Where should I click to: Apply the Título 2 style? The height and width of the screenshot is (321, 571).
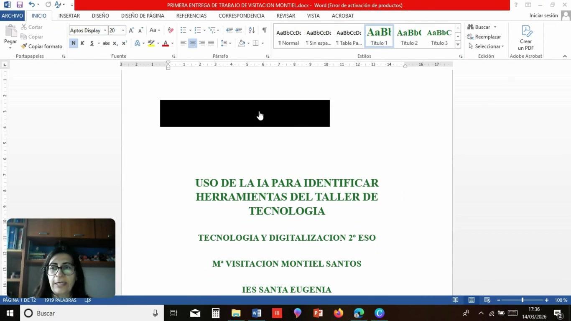[409, 36]
